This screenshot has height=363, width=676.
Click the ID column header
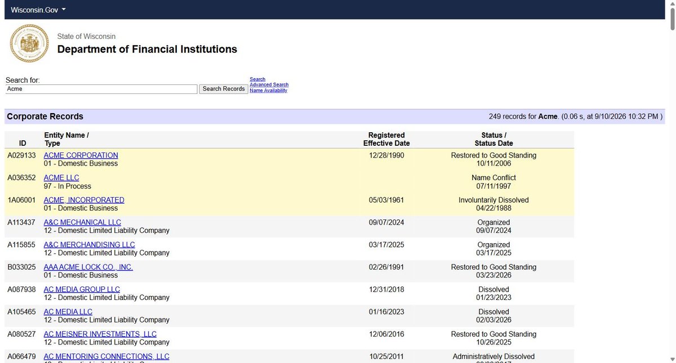pyautogui.click(x=23, y=144)
